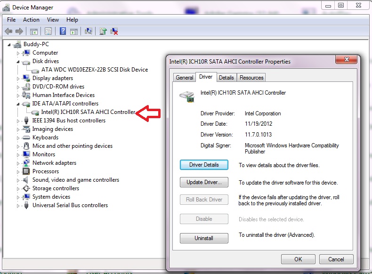372x274 pixels.
Task: Click the Sound, video and game controllers speaker icon
Action: tap(25, 180)
